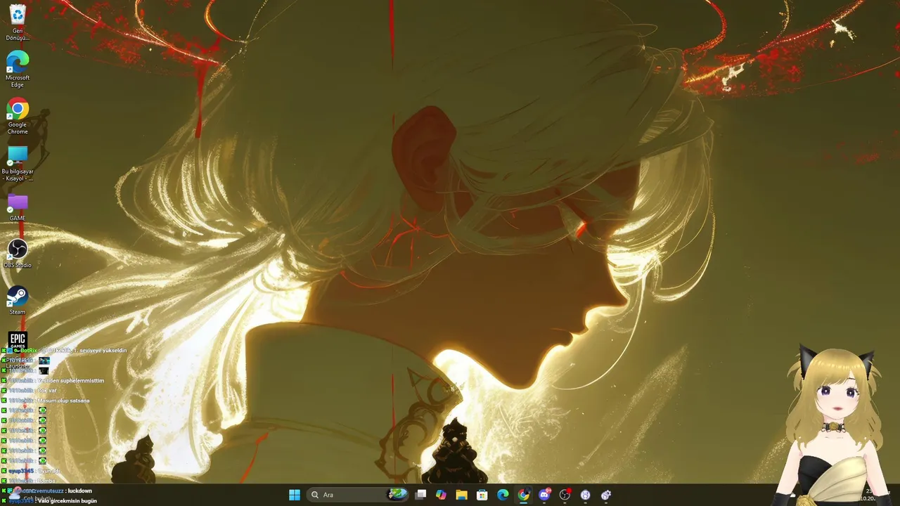The image size is (900, 506).
Task: Open File Explorer from the taskbar
Action: coord(461,495)
